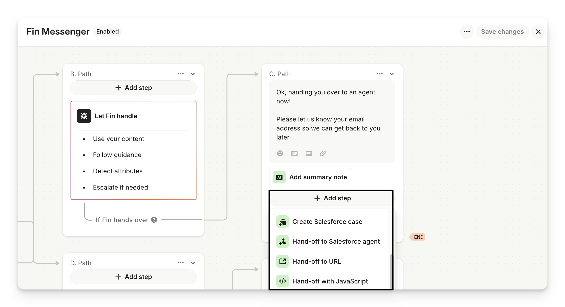Click the emoji icon in message editor
Image resolution: width=565 pixels, height=307 pixels.
pyautogui.click(x=280, y=153)
